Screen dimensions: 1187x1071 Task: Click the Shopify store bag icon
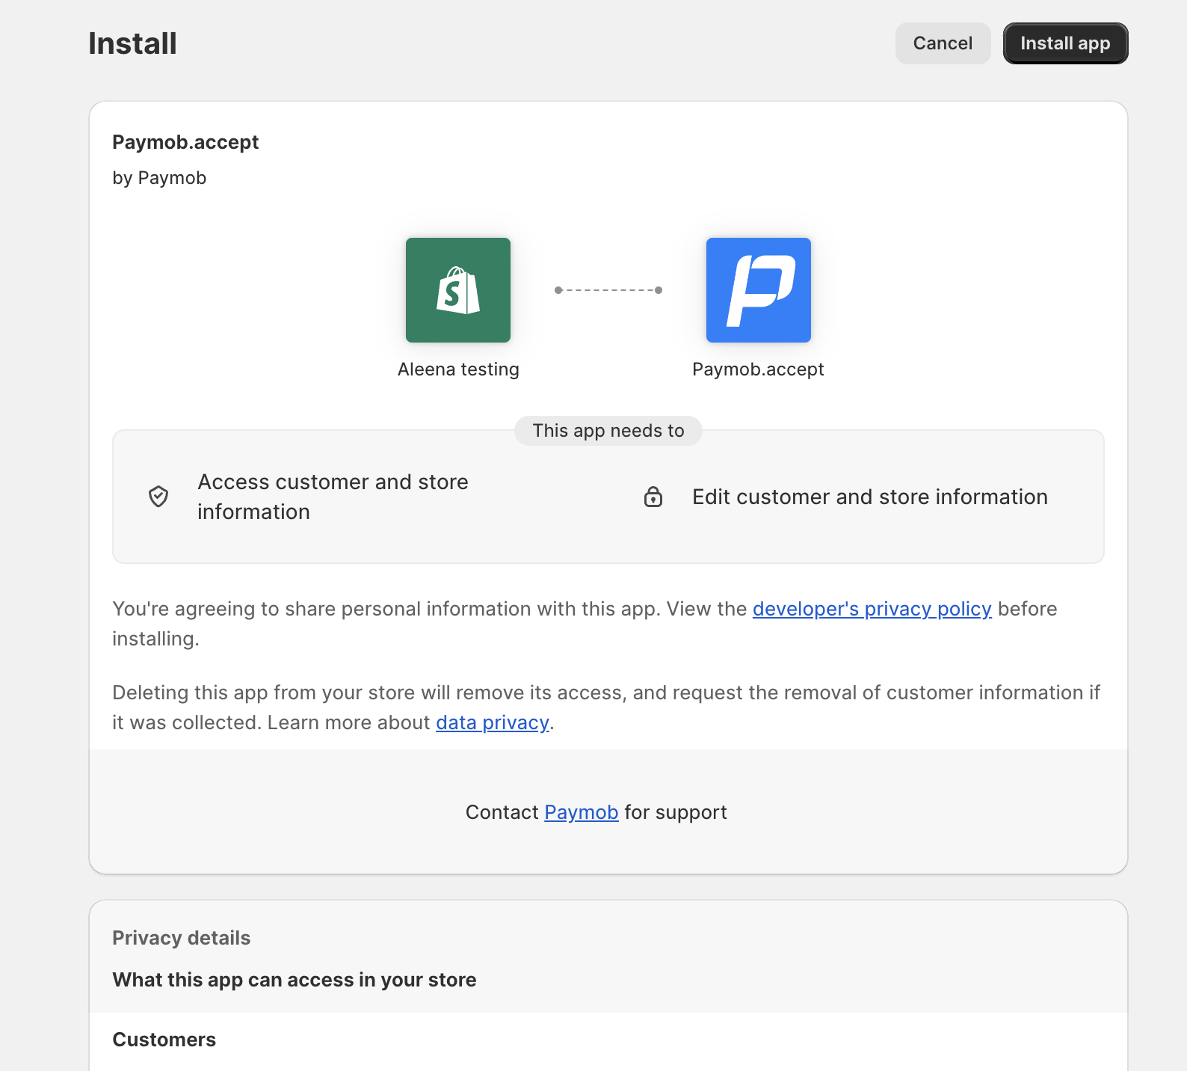tap(458, 290)
